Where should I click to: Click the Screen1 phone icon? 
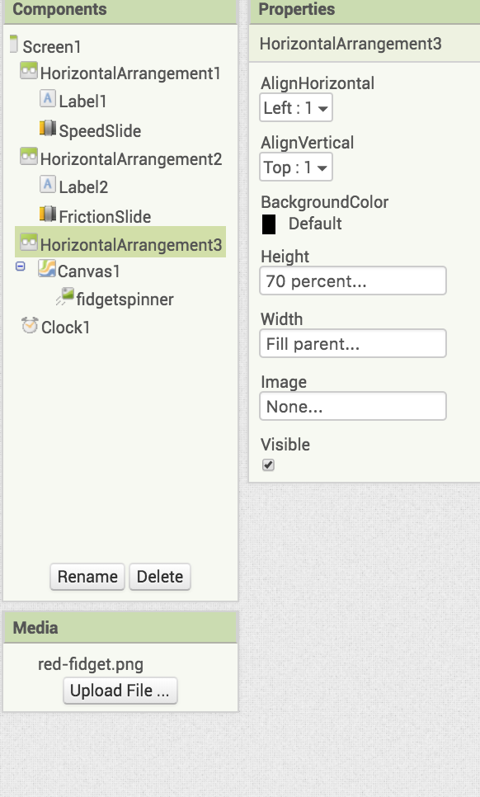click(14, 45)
